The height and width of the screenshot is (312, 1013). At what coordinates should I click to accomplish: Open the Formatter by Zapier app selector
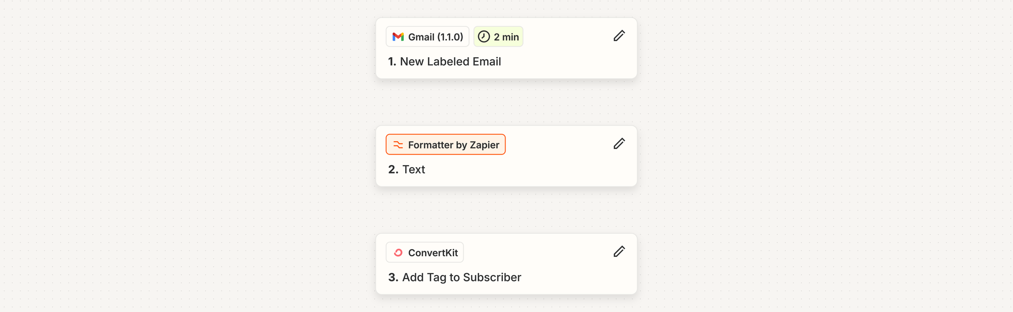tap(445, 144)
